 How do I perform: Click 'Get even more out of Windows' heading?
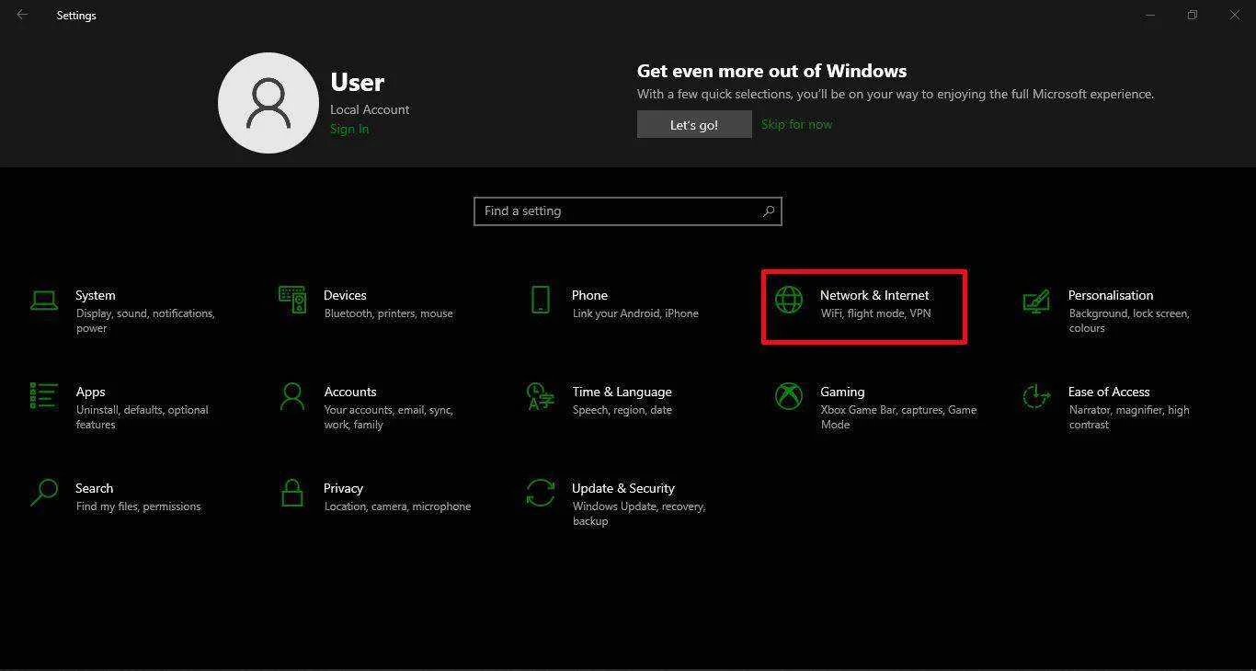coord(771,71)
